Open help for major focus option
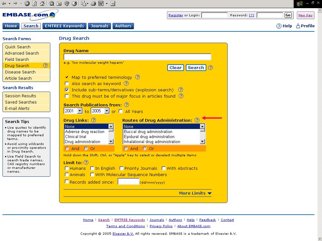Image resolution: width=322 pixels, height=241 pixels. tap(181, 96)
